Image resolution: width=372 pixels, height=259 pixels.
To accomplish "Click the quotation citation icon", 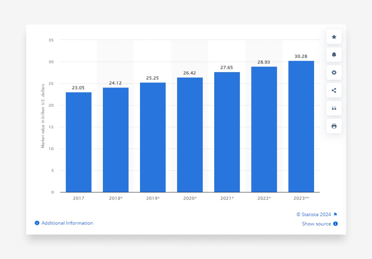I will point(334,108).
